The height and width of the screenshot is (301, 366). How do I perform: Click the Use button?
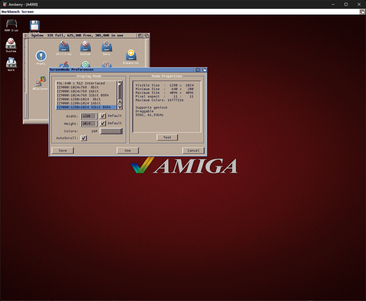[128, 150]
